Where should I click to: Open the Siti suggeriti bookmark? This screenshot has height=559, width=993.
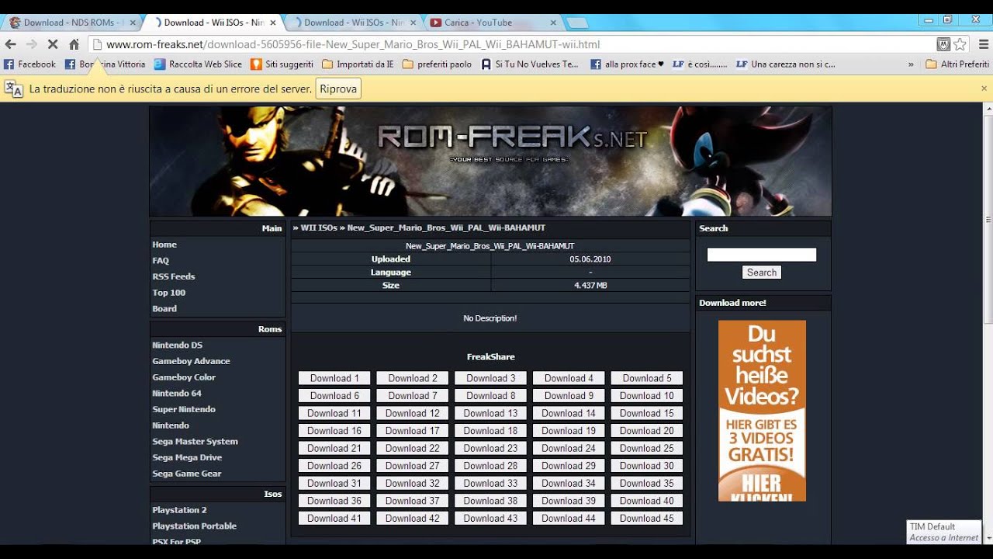click(x=282, y=64)
